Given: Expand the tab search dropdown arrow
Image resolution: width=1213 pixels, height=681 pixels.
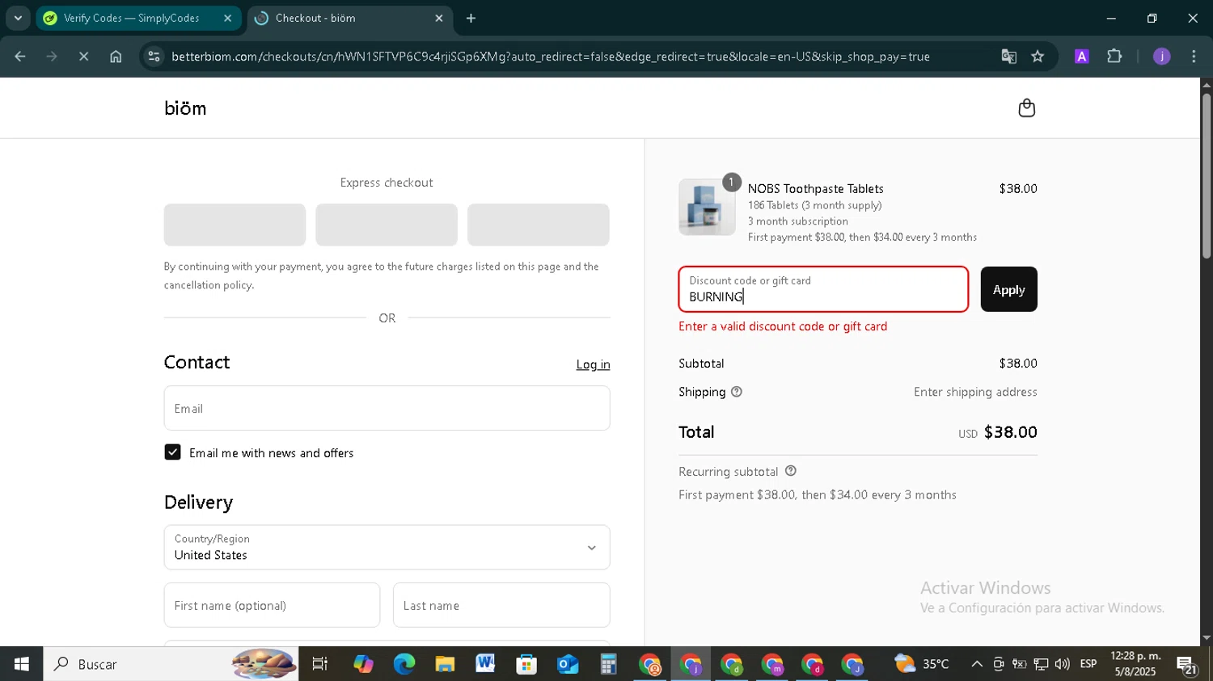Looking at the screenshot, I should click(18, 18).
